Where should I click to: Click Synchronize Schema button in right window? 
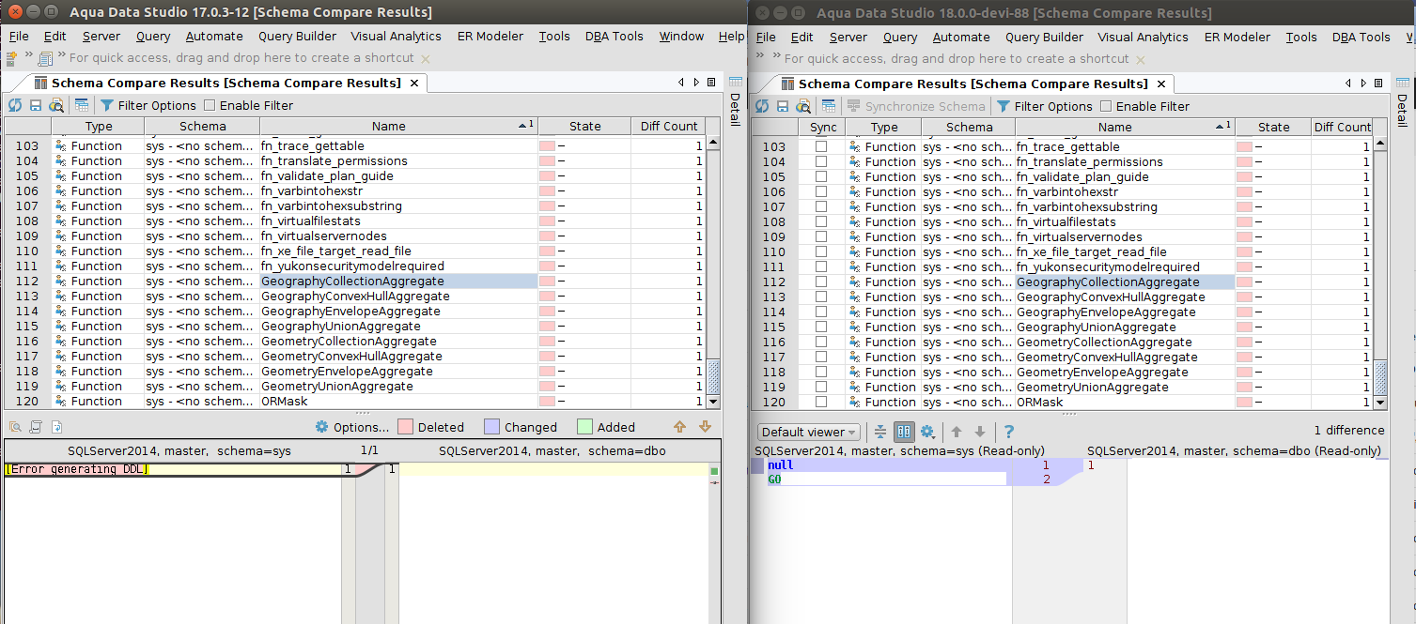point(916,106)
